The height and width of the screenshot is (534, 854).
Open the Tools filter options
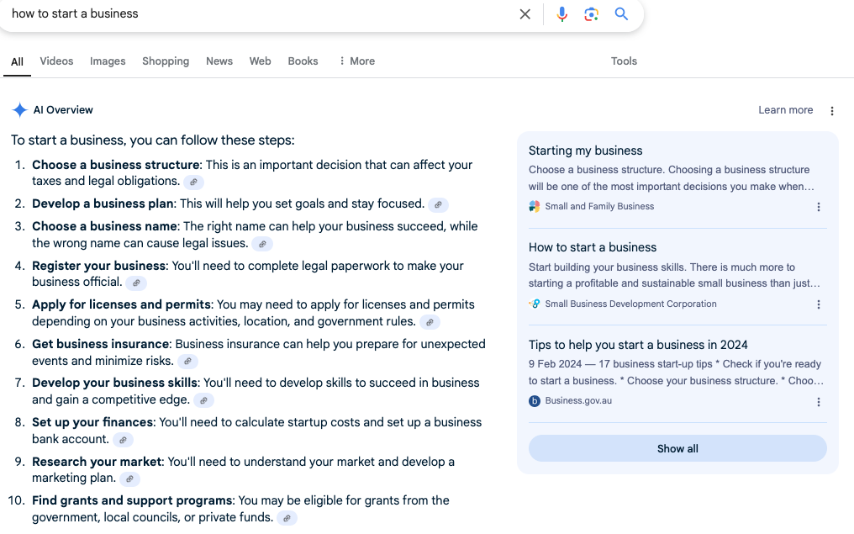click(624, 61)
